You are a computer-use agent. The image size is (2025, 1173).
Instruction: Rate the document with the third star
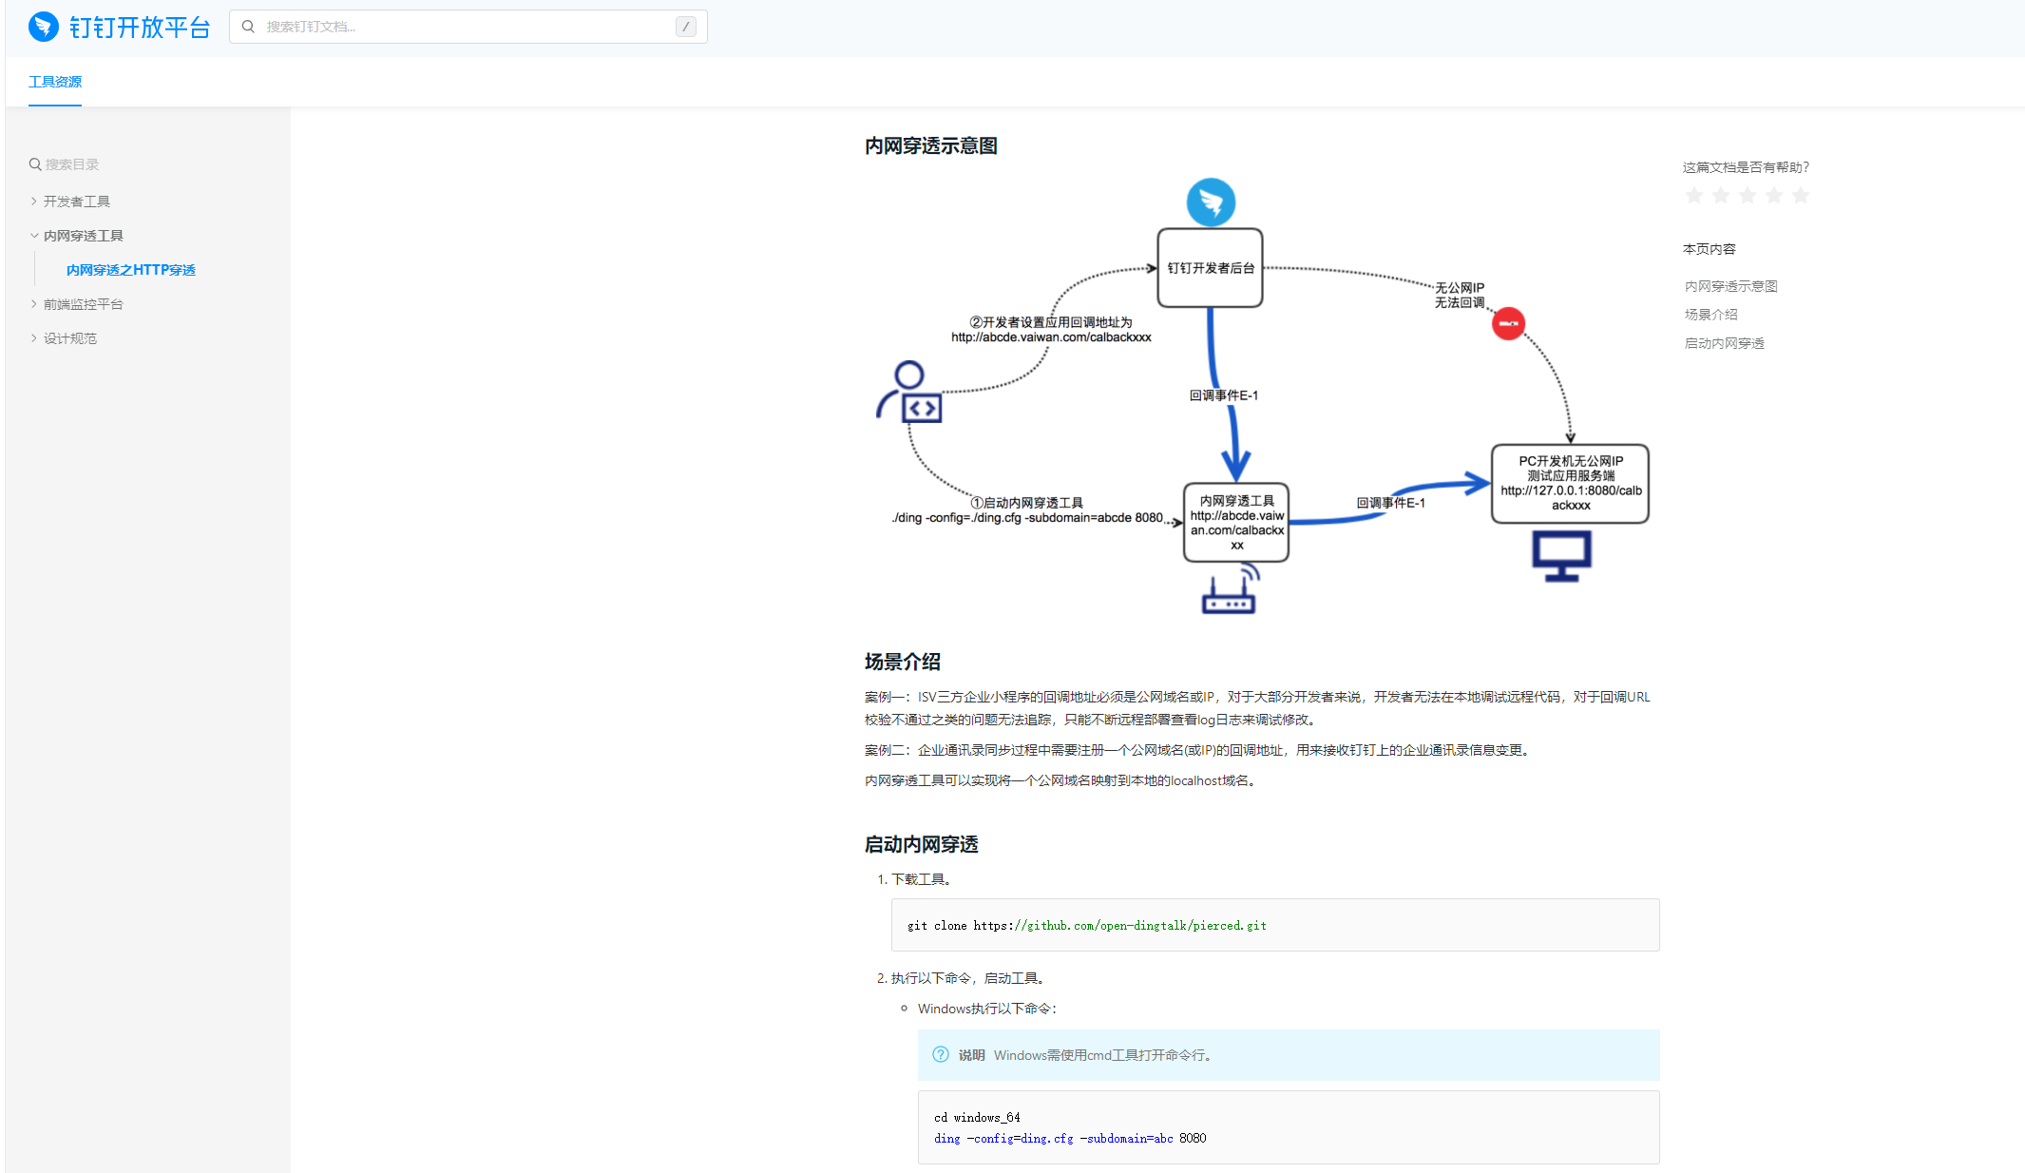point(1747,196)
